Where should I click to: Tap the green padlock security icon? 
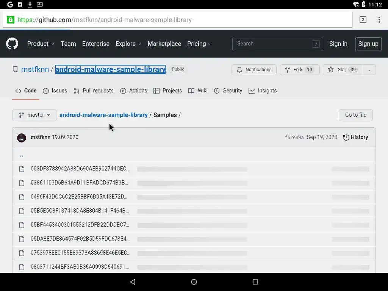coord(10,20)
